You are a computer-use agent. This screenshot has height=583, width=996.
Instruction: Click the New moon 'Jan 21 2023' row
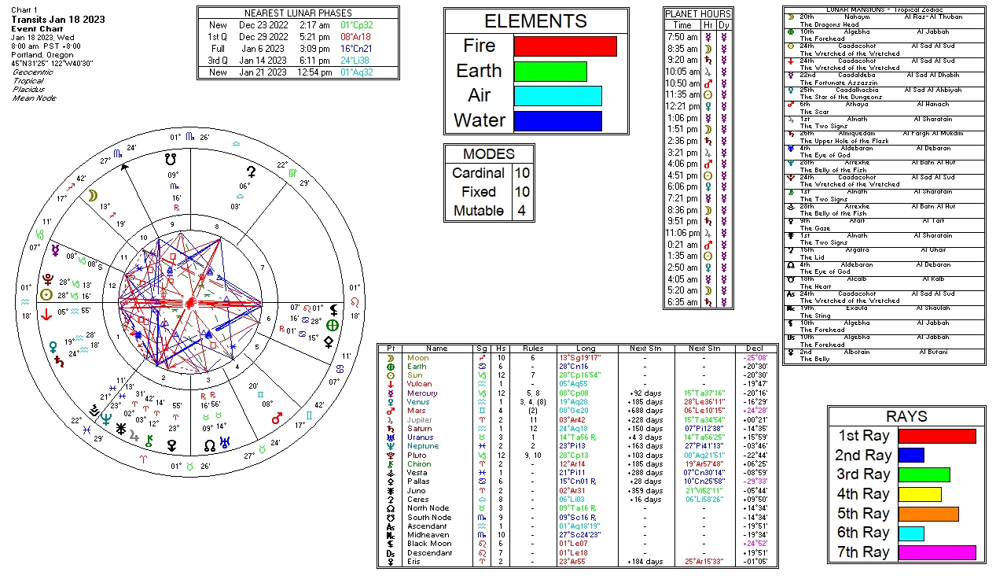pos(298,72)
